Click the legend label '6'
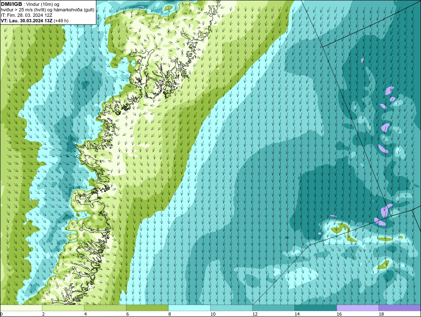 [128, 314]
